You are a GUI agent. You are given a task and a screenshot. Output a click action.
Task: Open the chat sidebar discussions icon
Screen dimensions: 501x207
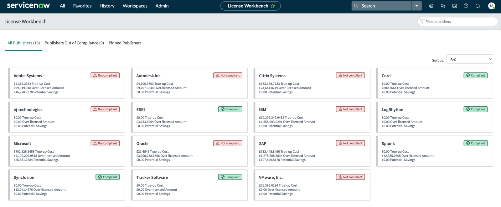tap(443, 6)
